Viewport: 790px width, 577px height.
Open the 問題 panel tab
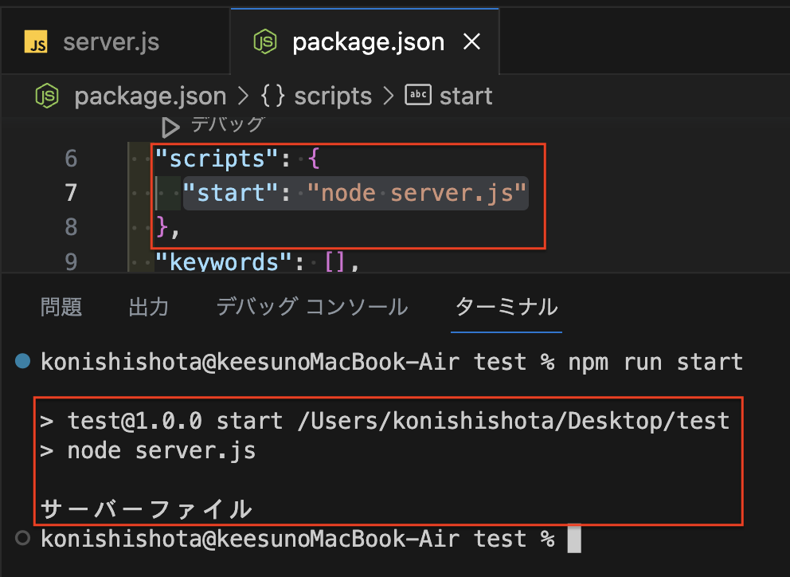[x=61, y=306]
